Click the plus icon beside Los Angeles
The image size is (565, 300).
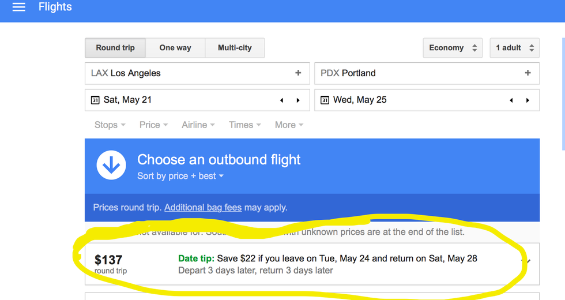point(298,73)
